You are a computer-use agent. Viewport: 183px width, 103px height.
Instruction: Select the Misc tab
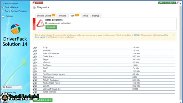pyautogui.click(x=85, y=16)
